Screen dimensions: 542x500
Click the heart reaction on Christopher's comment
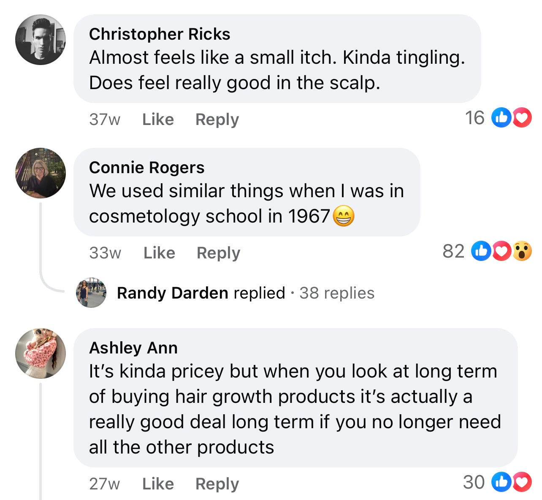coord(522,118)
